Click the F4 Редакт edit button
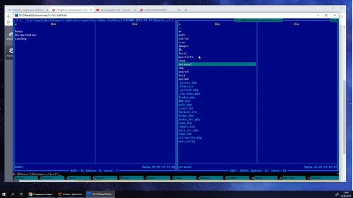The width and height of the screenshot is (353, 198). pyautogui.click(x=105, y=178)
